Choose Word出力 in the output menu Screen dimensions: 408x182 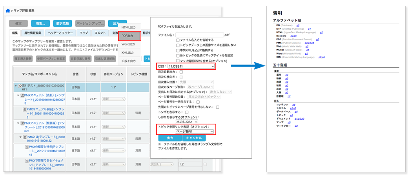click(x=129, y=44)
